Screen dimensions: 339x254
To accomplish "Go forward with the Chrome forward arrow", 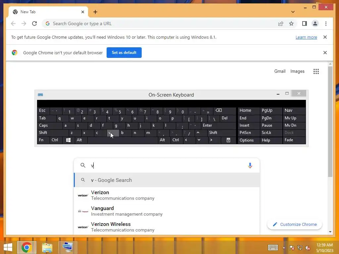I will (x=24, y=23).
